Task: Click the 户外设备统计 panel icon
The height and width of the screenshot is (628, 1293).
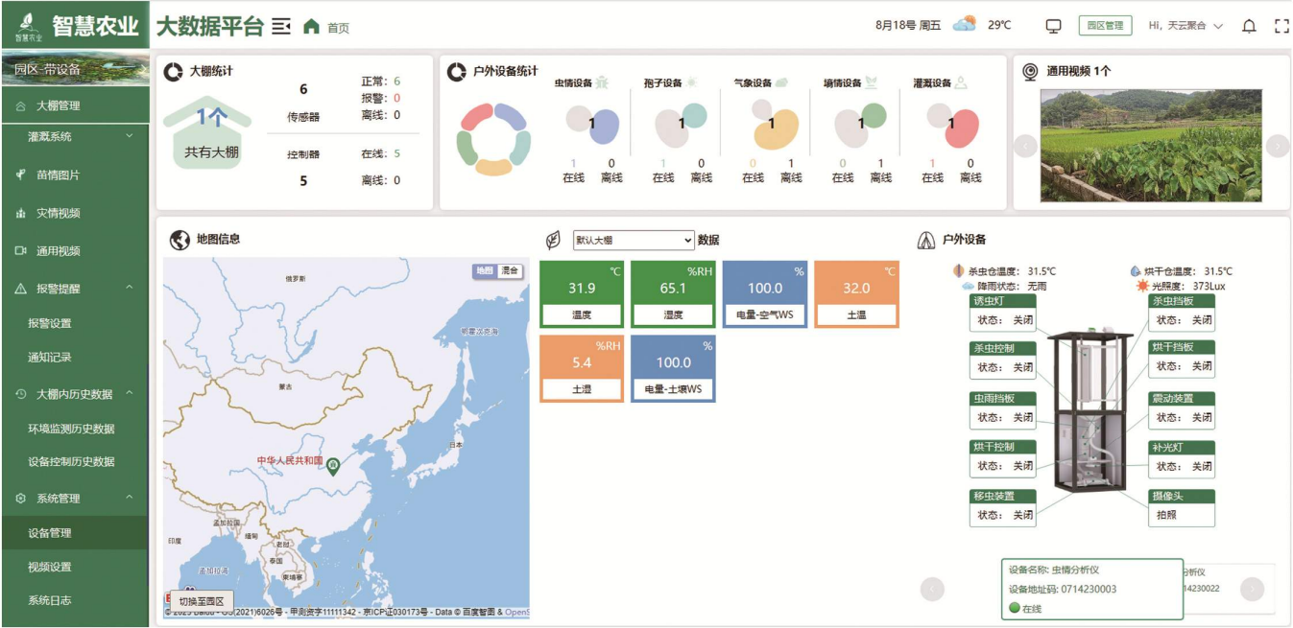Action: tap(457, 72)
